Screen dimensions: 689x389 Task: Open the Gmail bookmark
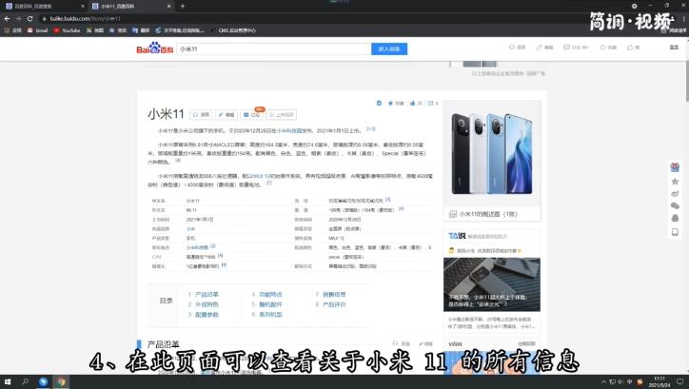coord(39,30)
